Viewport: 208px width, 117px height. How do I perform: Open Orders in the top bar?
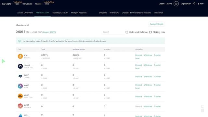pyautogui.click(x=162, y=4)
